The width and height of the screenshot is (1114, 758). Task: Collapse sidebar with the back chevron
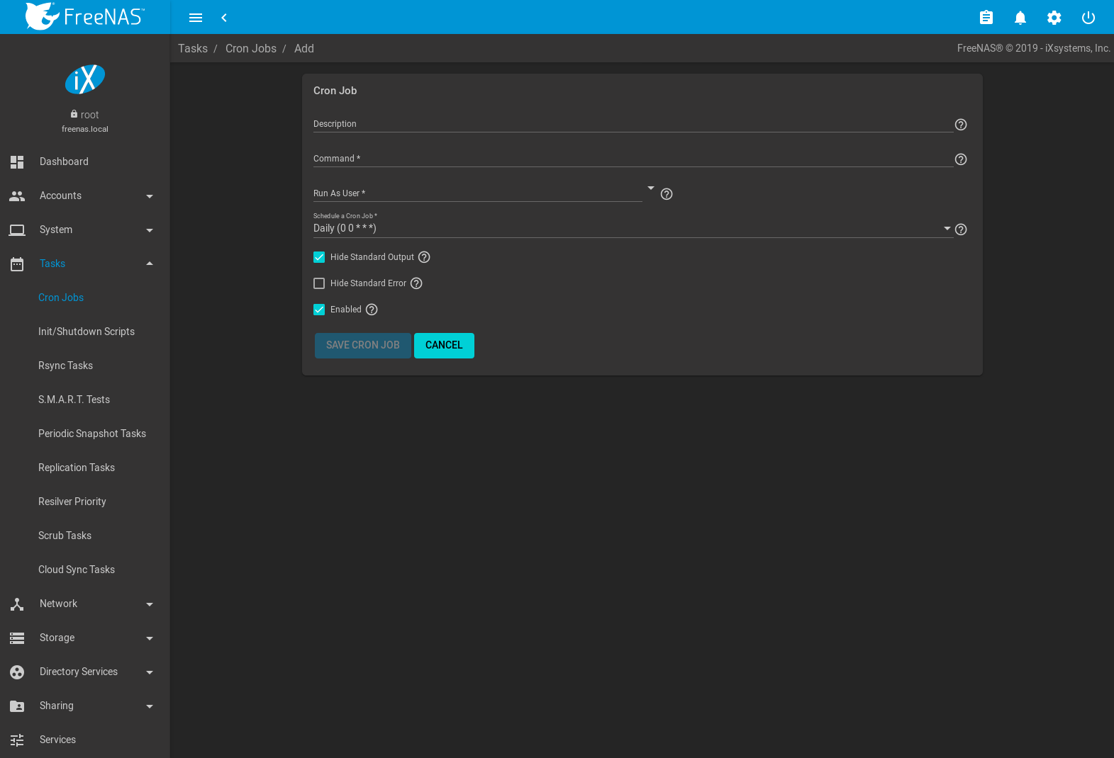[224, 18]
